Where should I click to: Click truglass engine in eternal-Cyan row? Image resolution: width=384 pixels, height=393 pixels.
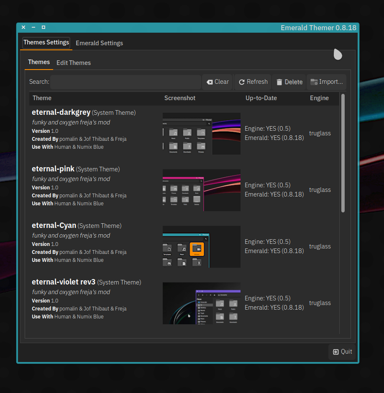320,246
